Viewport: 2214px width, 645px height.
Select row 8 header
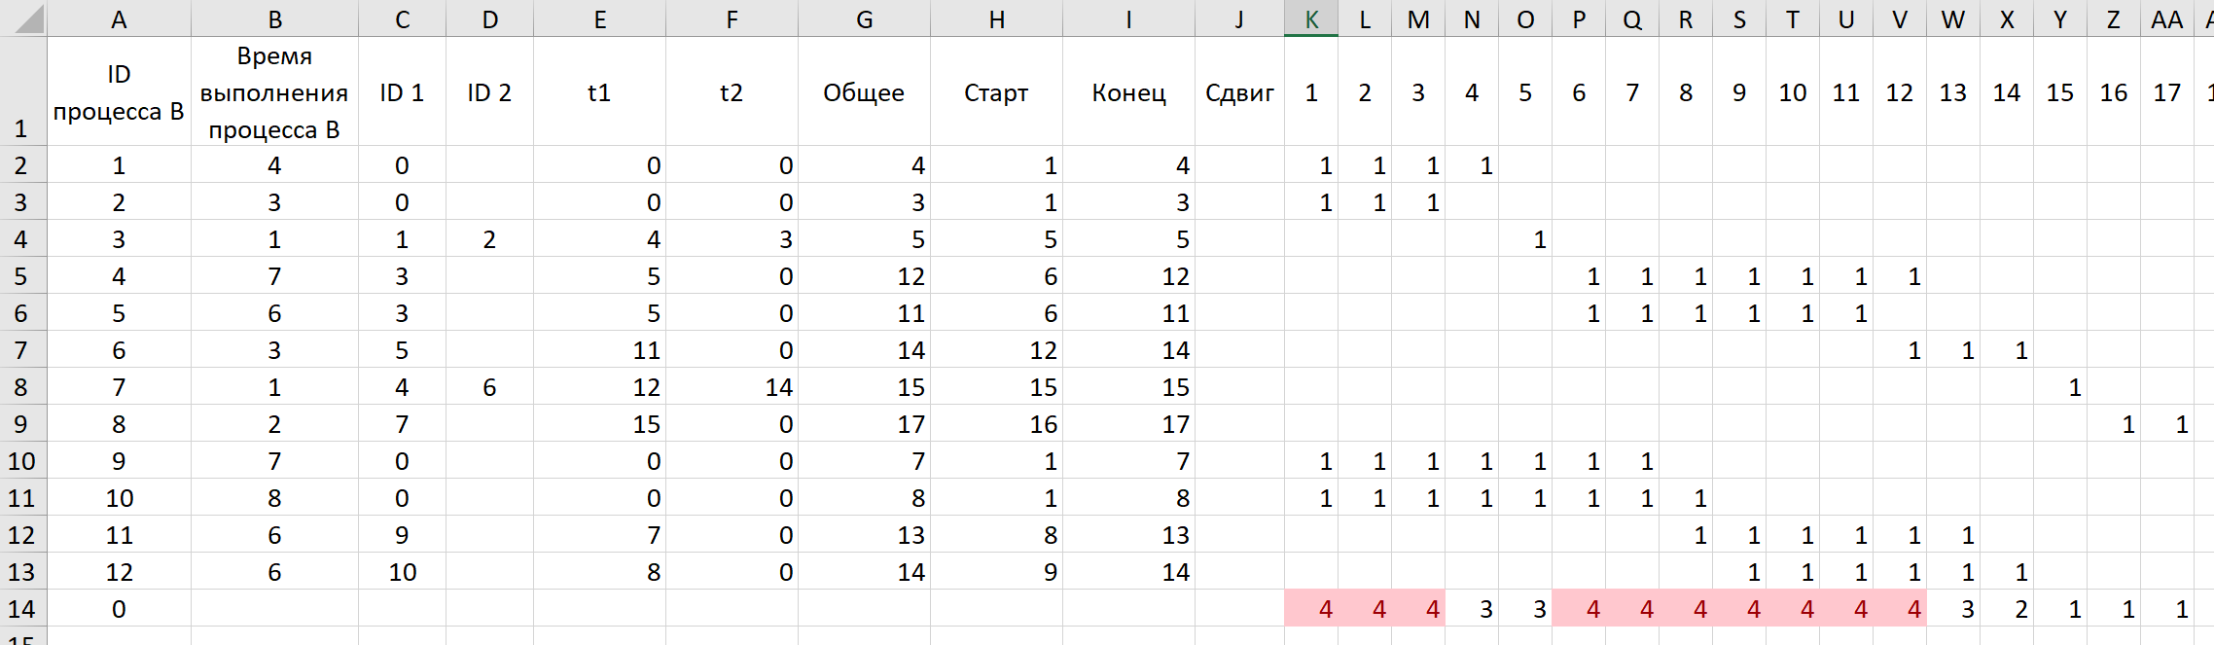[x=21, y=387]
